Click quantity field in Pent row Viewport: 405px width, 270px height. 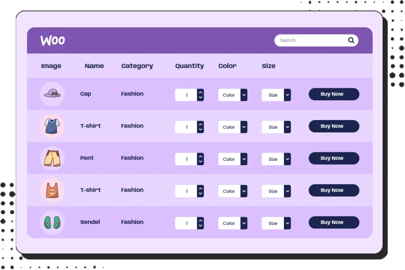click(186, 159)
